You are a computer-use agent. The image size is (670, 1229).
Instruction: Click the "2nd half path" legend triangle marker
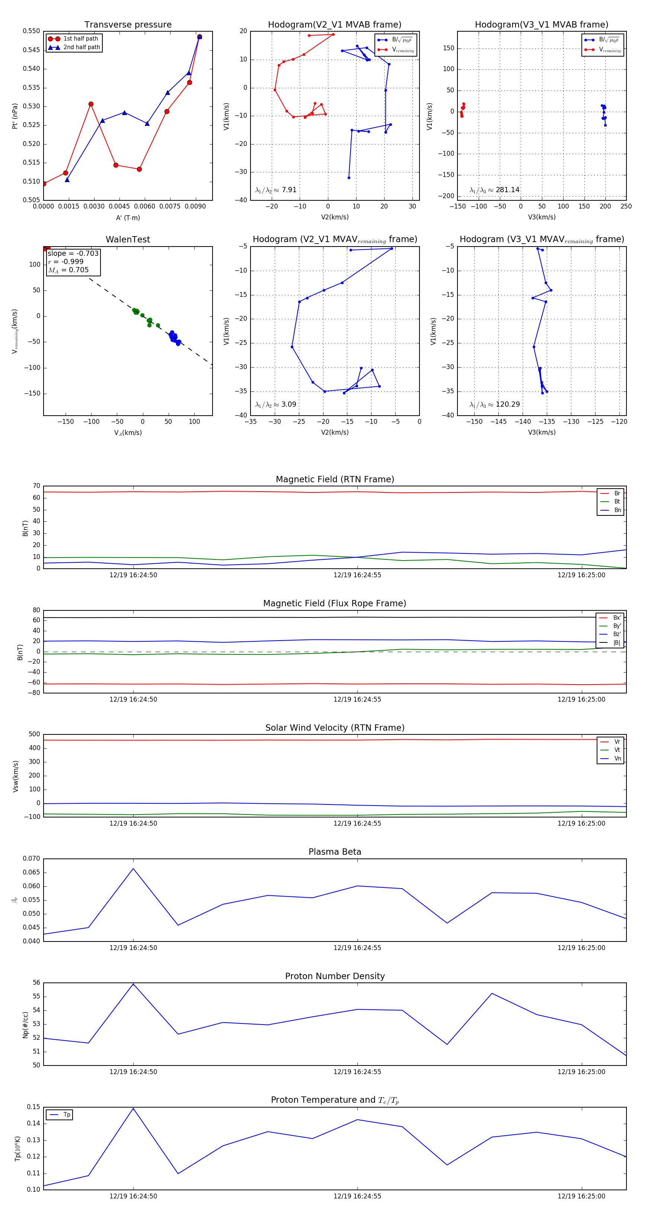pos(54,47)
